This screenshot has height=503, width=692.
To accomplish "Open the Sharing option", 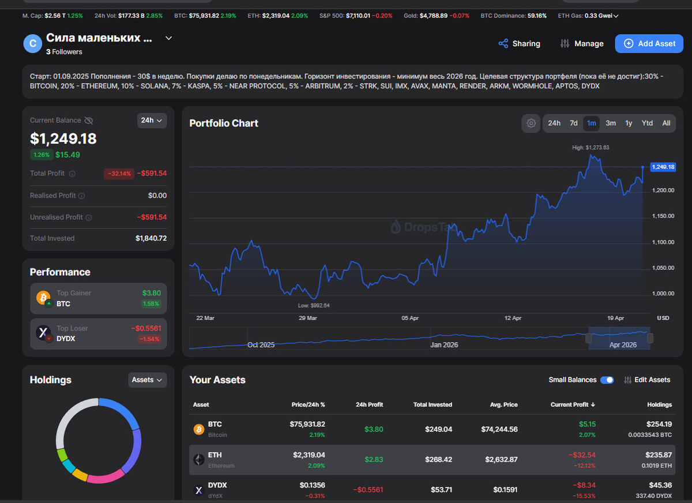I will click(520, 43).
